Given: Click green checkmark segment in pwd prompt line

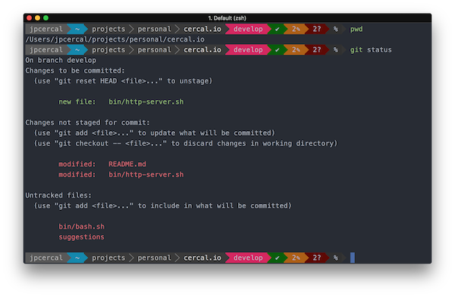Looking at the screenshot, I should tap(277, 29).
